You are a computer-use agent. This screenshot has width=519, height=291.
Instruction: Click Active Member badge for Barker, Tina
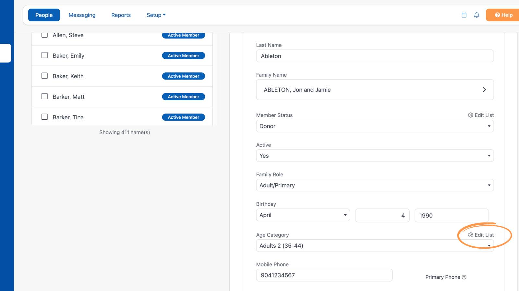(x=184, y=117)
